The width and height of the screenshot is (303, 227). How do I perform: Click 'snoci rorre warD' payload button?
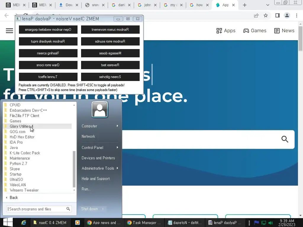tap(48, 65)
